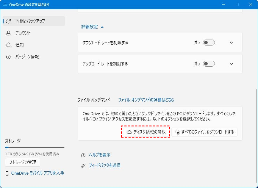Click cloud download icon on すべてのファイルをダウンロードする
258x188 pixels.
point(177,132)
